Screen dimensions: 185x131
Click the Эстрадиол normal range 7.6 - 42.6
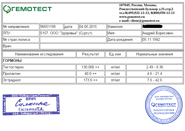154,80
